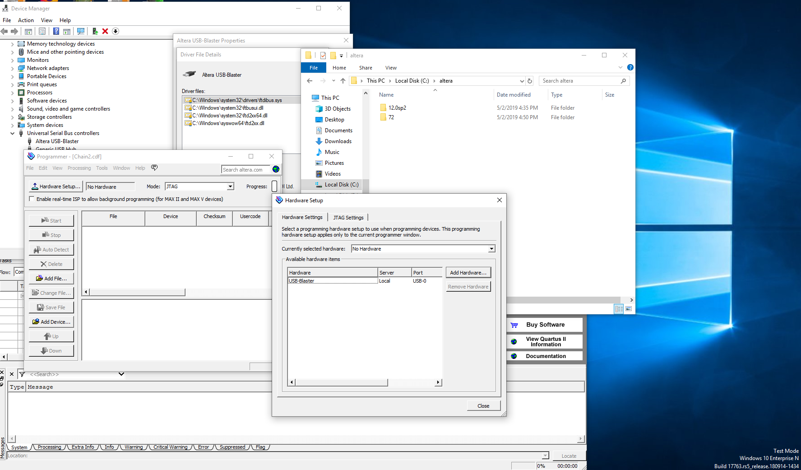Click the Down button in Programmer
Screen dimensions: 801x470
tap(51, 351)
